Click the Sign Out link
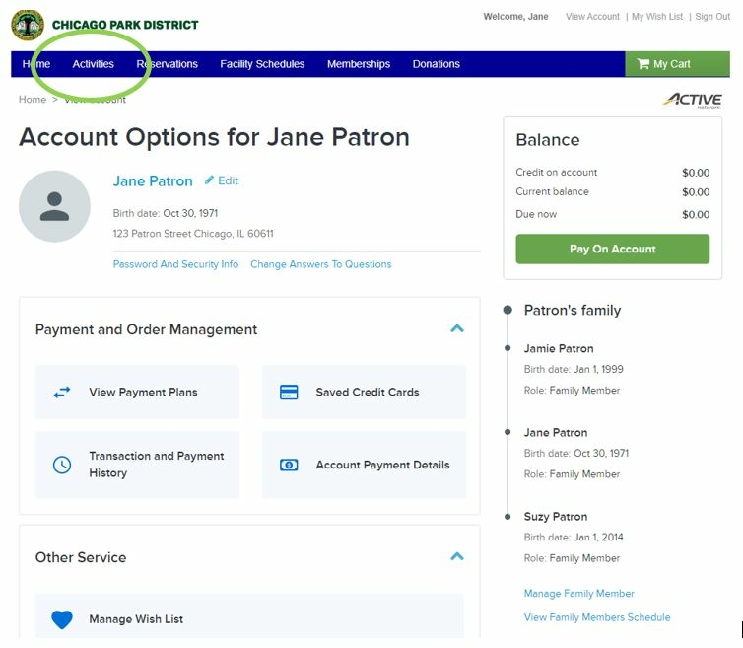The width and height of the screenshot is (743, 648). pos(712,17)
